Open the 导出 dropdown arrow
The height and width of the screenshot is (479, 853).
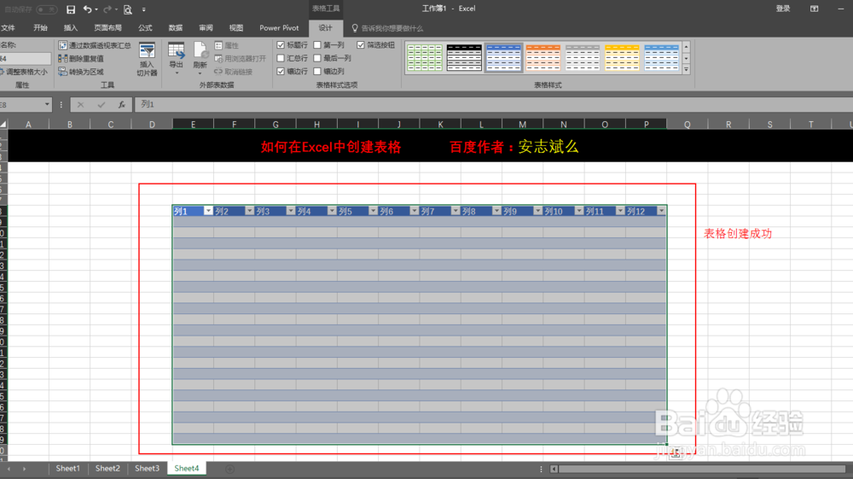(x=177, y=73)
